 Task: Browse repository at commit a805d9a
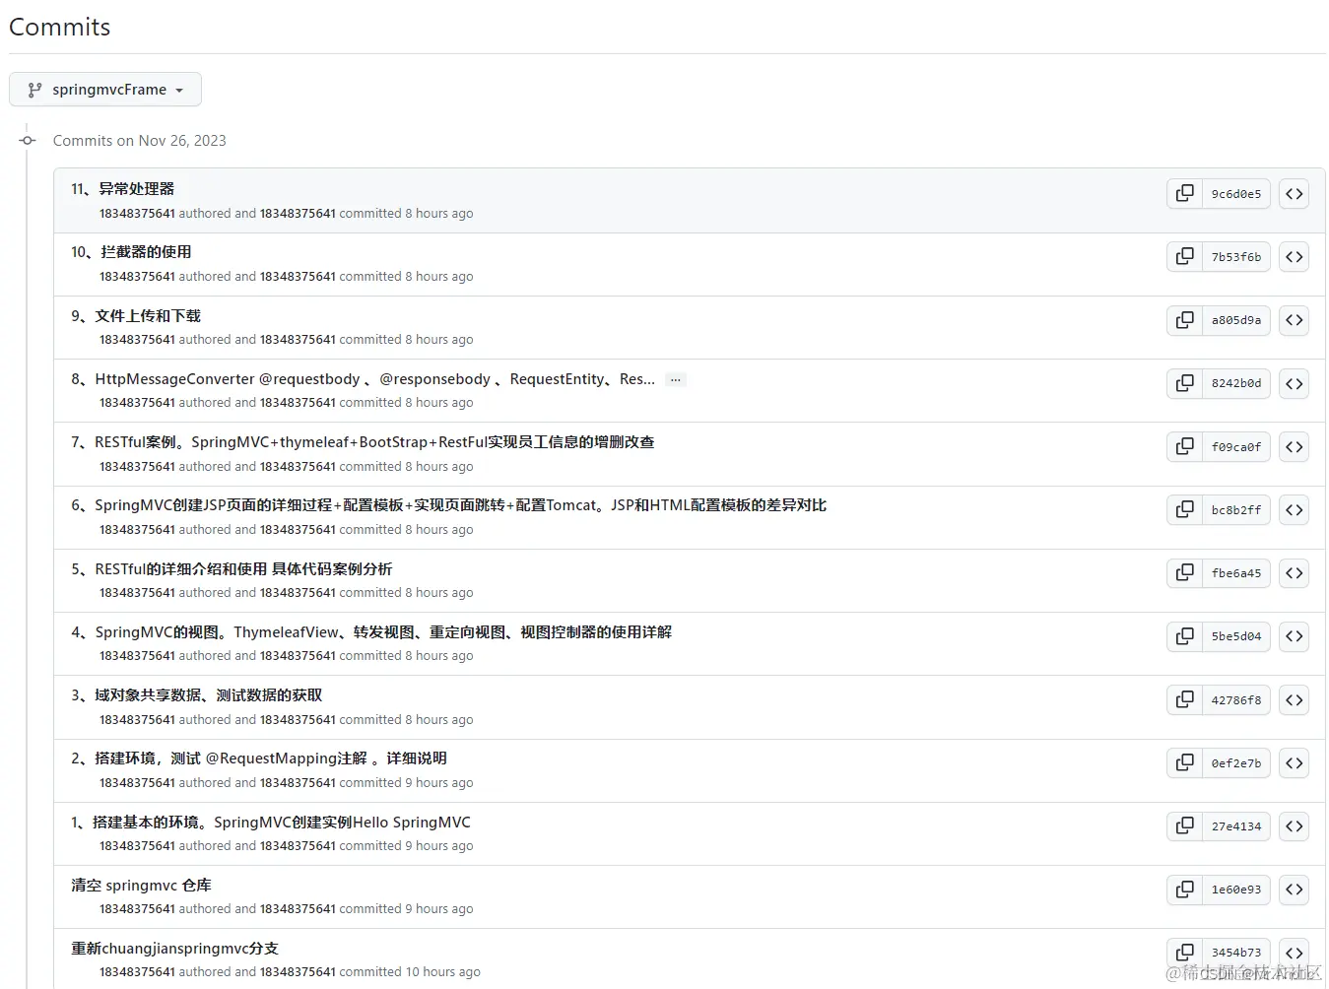1295,320
